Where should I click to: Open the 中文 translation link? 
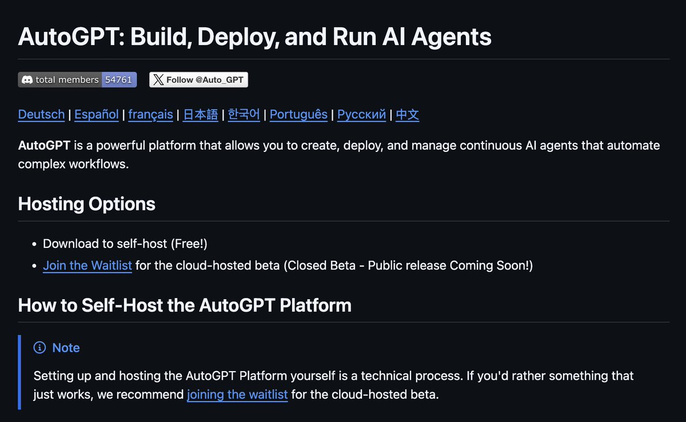coord(408,114)
